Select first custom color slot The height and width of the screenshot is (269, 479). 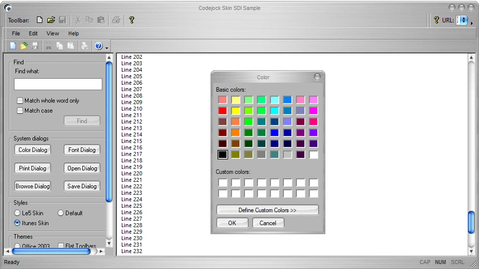(223, 183)
